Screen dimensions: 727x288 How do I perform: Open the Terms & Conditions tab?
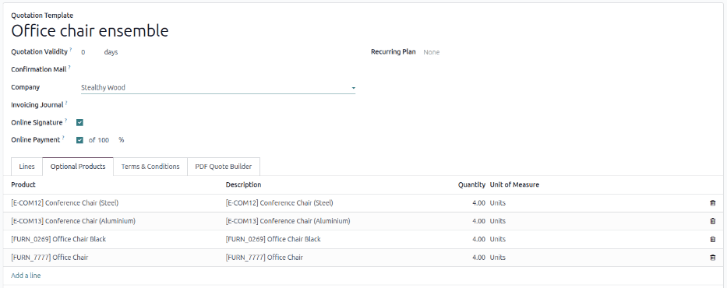(x=150, y=167)
